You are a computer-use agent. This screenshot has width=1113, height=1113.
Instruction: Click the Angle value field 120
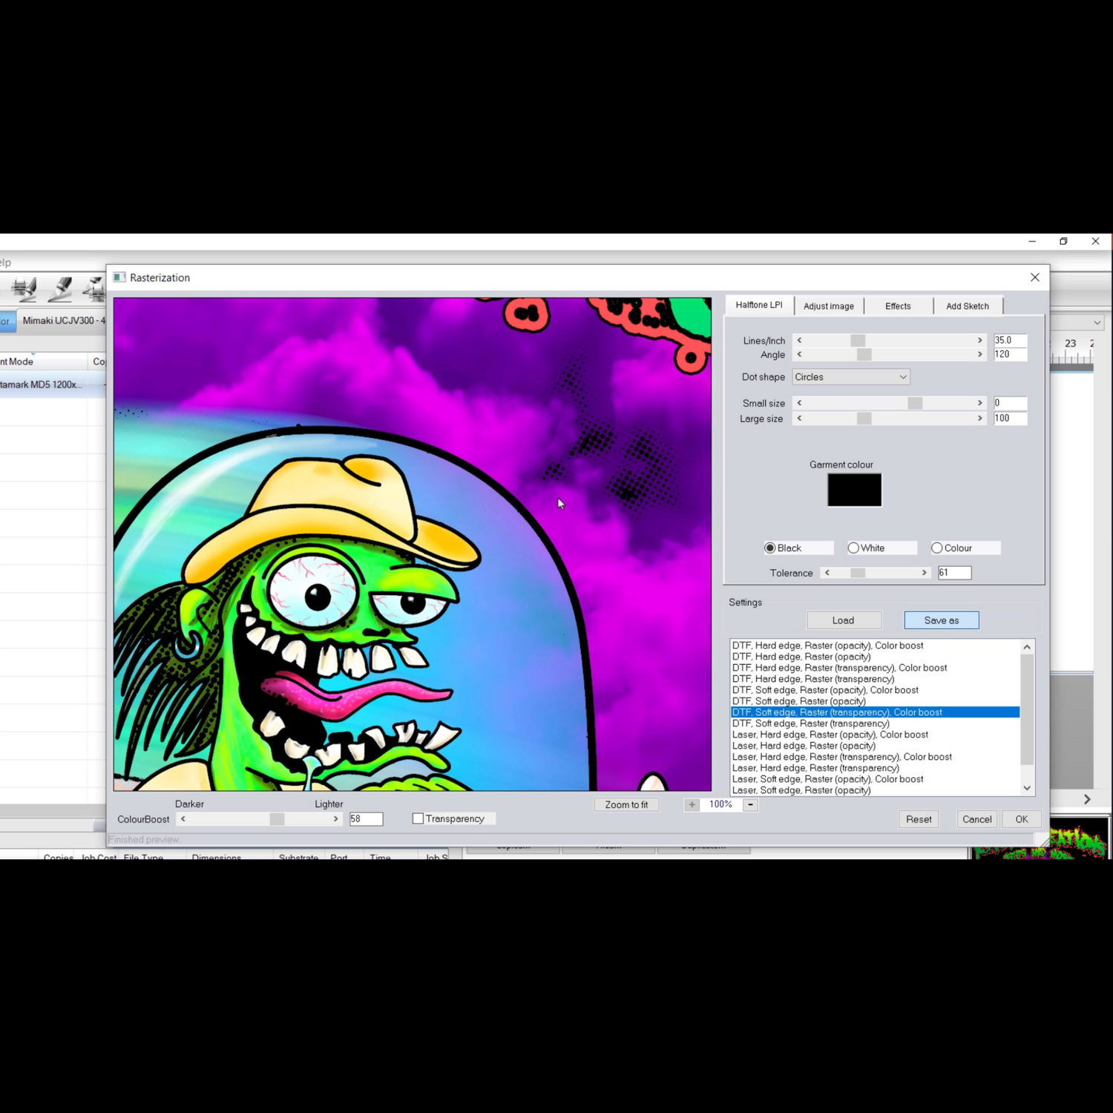pos(1010,355)
